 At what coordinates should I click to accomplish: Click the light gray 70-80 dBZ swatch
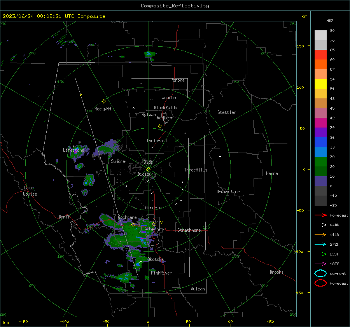point(320,35)
